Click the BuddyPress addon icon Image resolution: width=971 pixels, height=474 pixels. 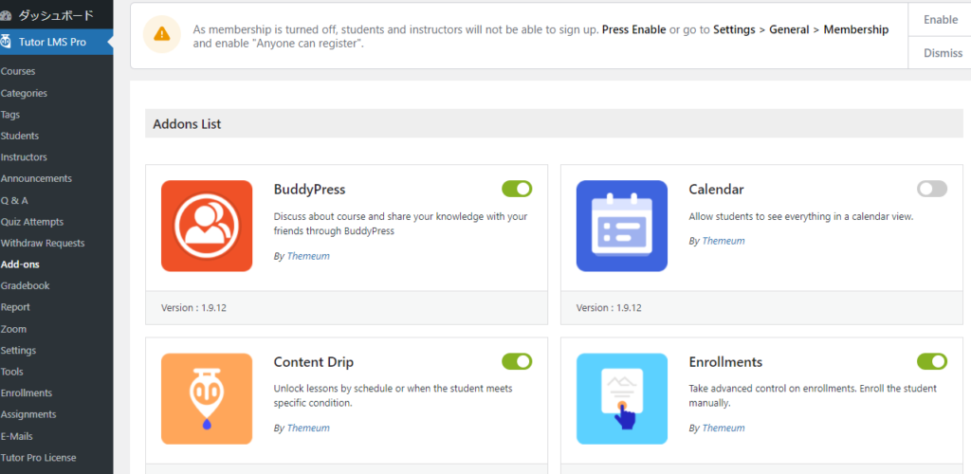pyautogui.click(x=207, y=226)
